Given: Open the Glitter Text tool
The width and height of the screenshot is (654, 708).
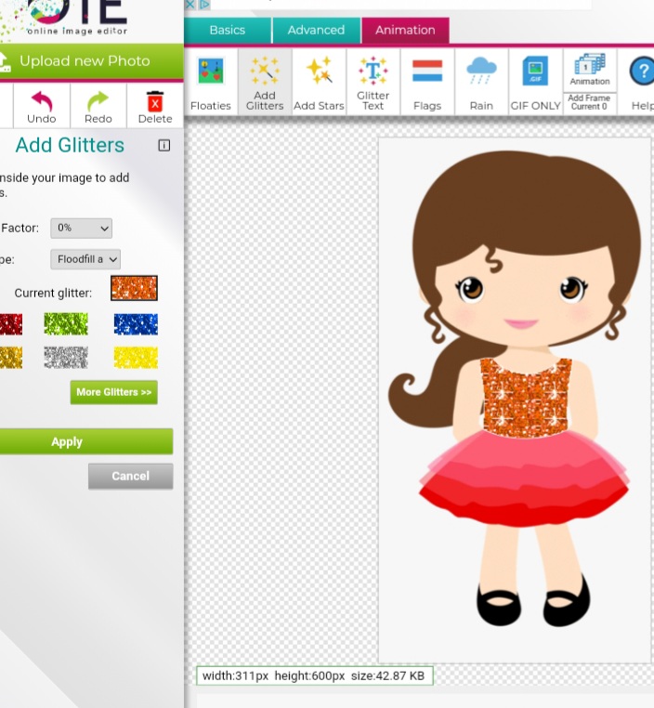Looking at the screenshot, I should click(373, 82).
